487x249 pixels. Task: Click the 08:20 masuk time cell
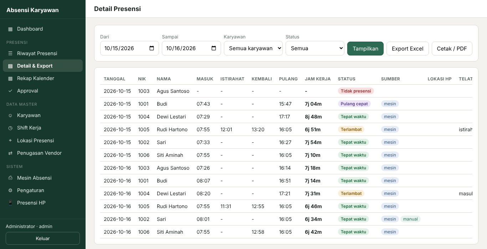click(x=203, y=194)
